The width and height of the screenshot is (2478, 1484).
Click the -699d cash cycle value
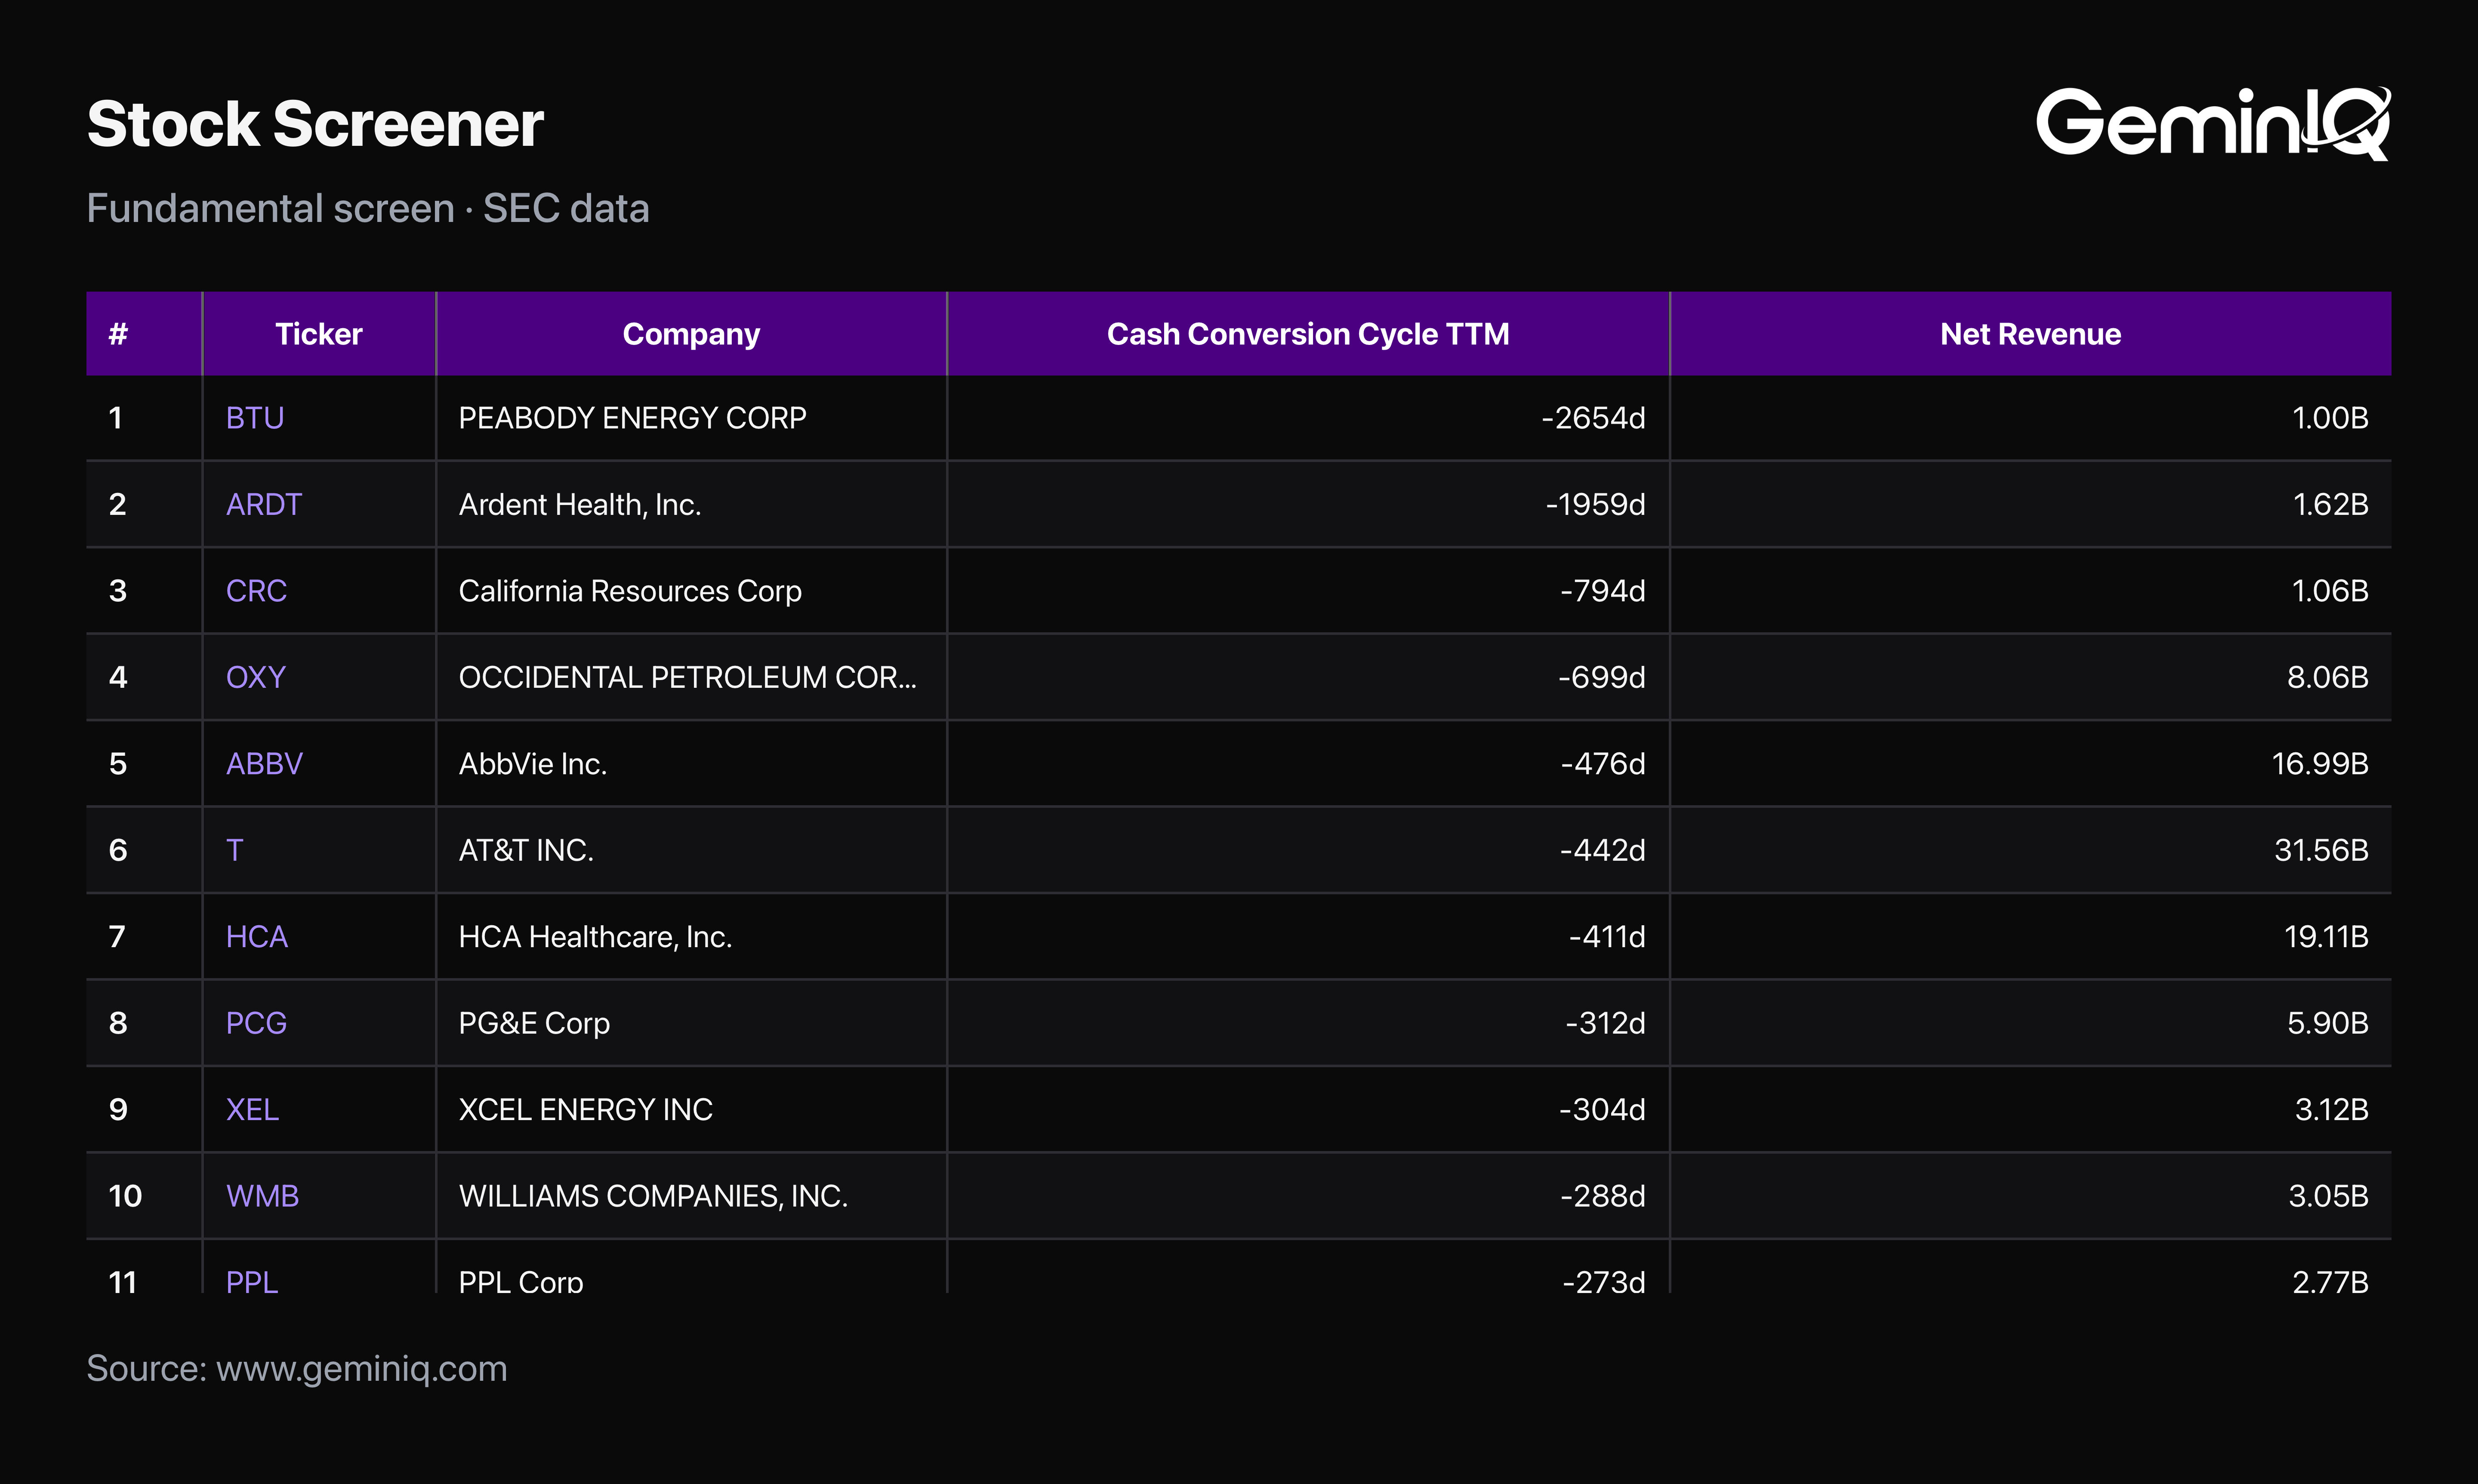(x=1602, y=677)
